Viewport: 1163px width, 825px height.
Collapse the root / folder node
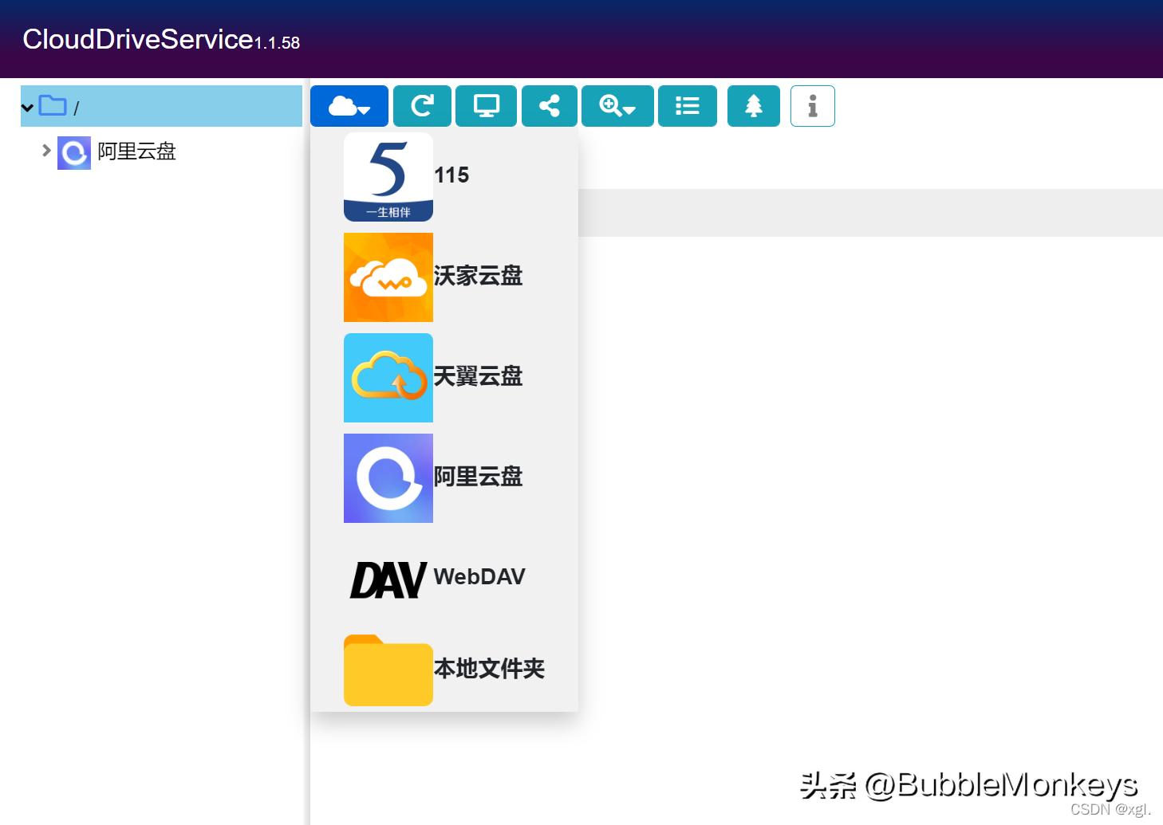(x=28, y=107)
